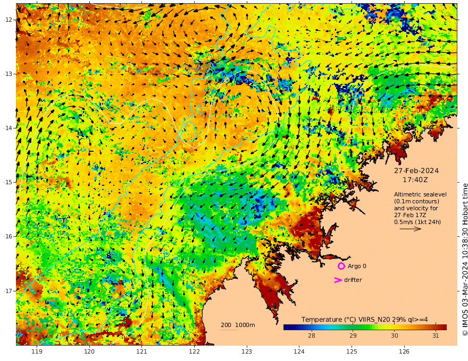The width and height of the screenshot is (468, 361).
Task: Click longitude axis label 123
Action: [247, 352]
